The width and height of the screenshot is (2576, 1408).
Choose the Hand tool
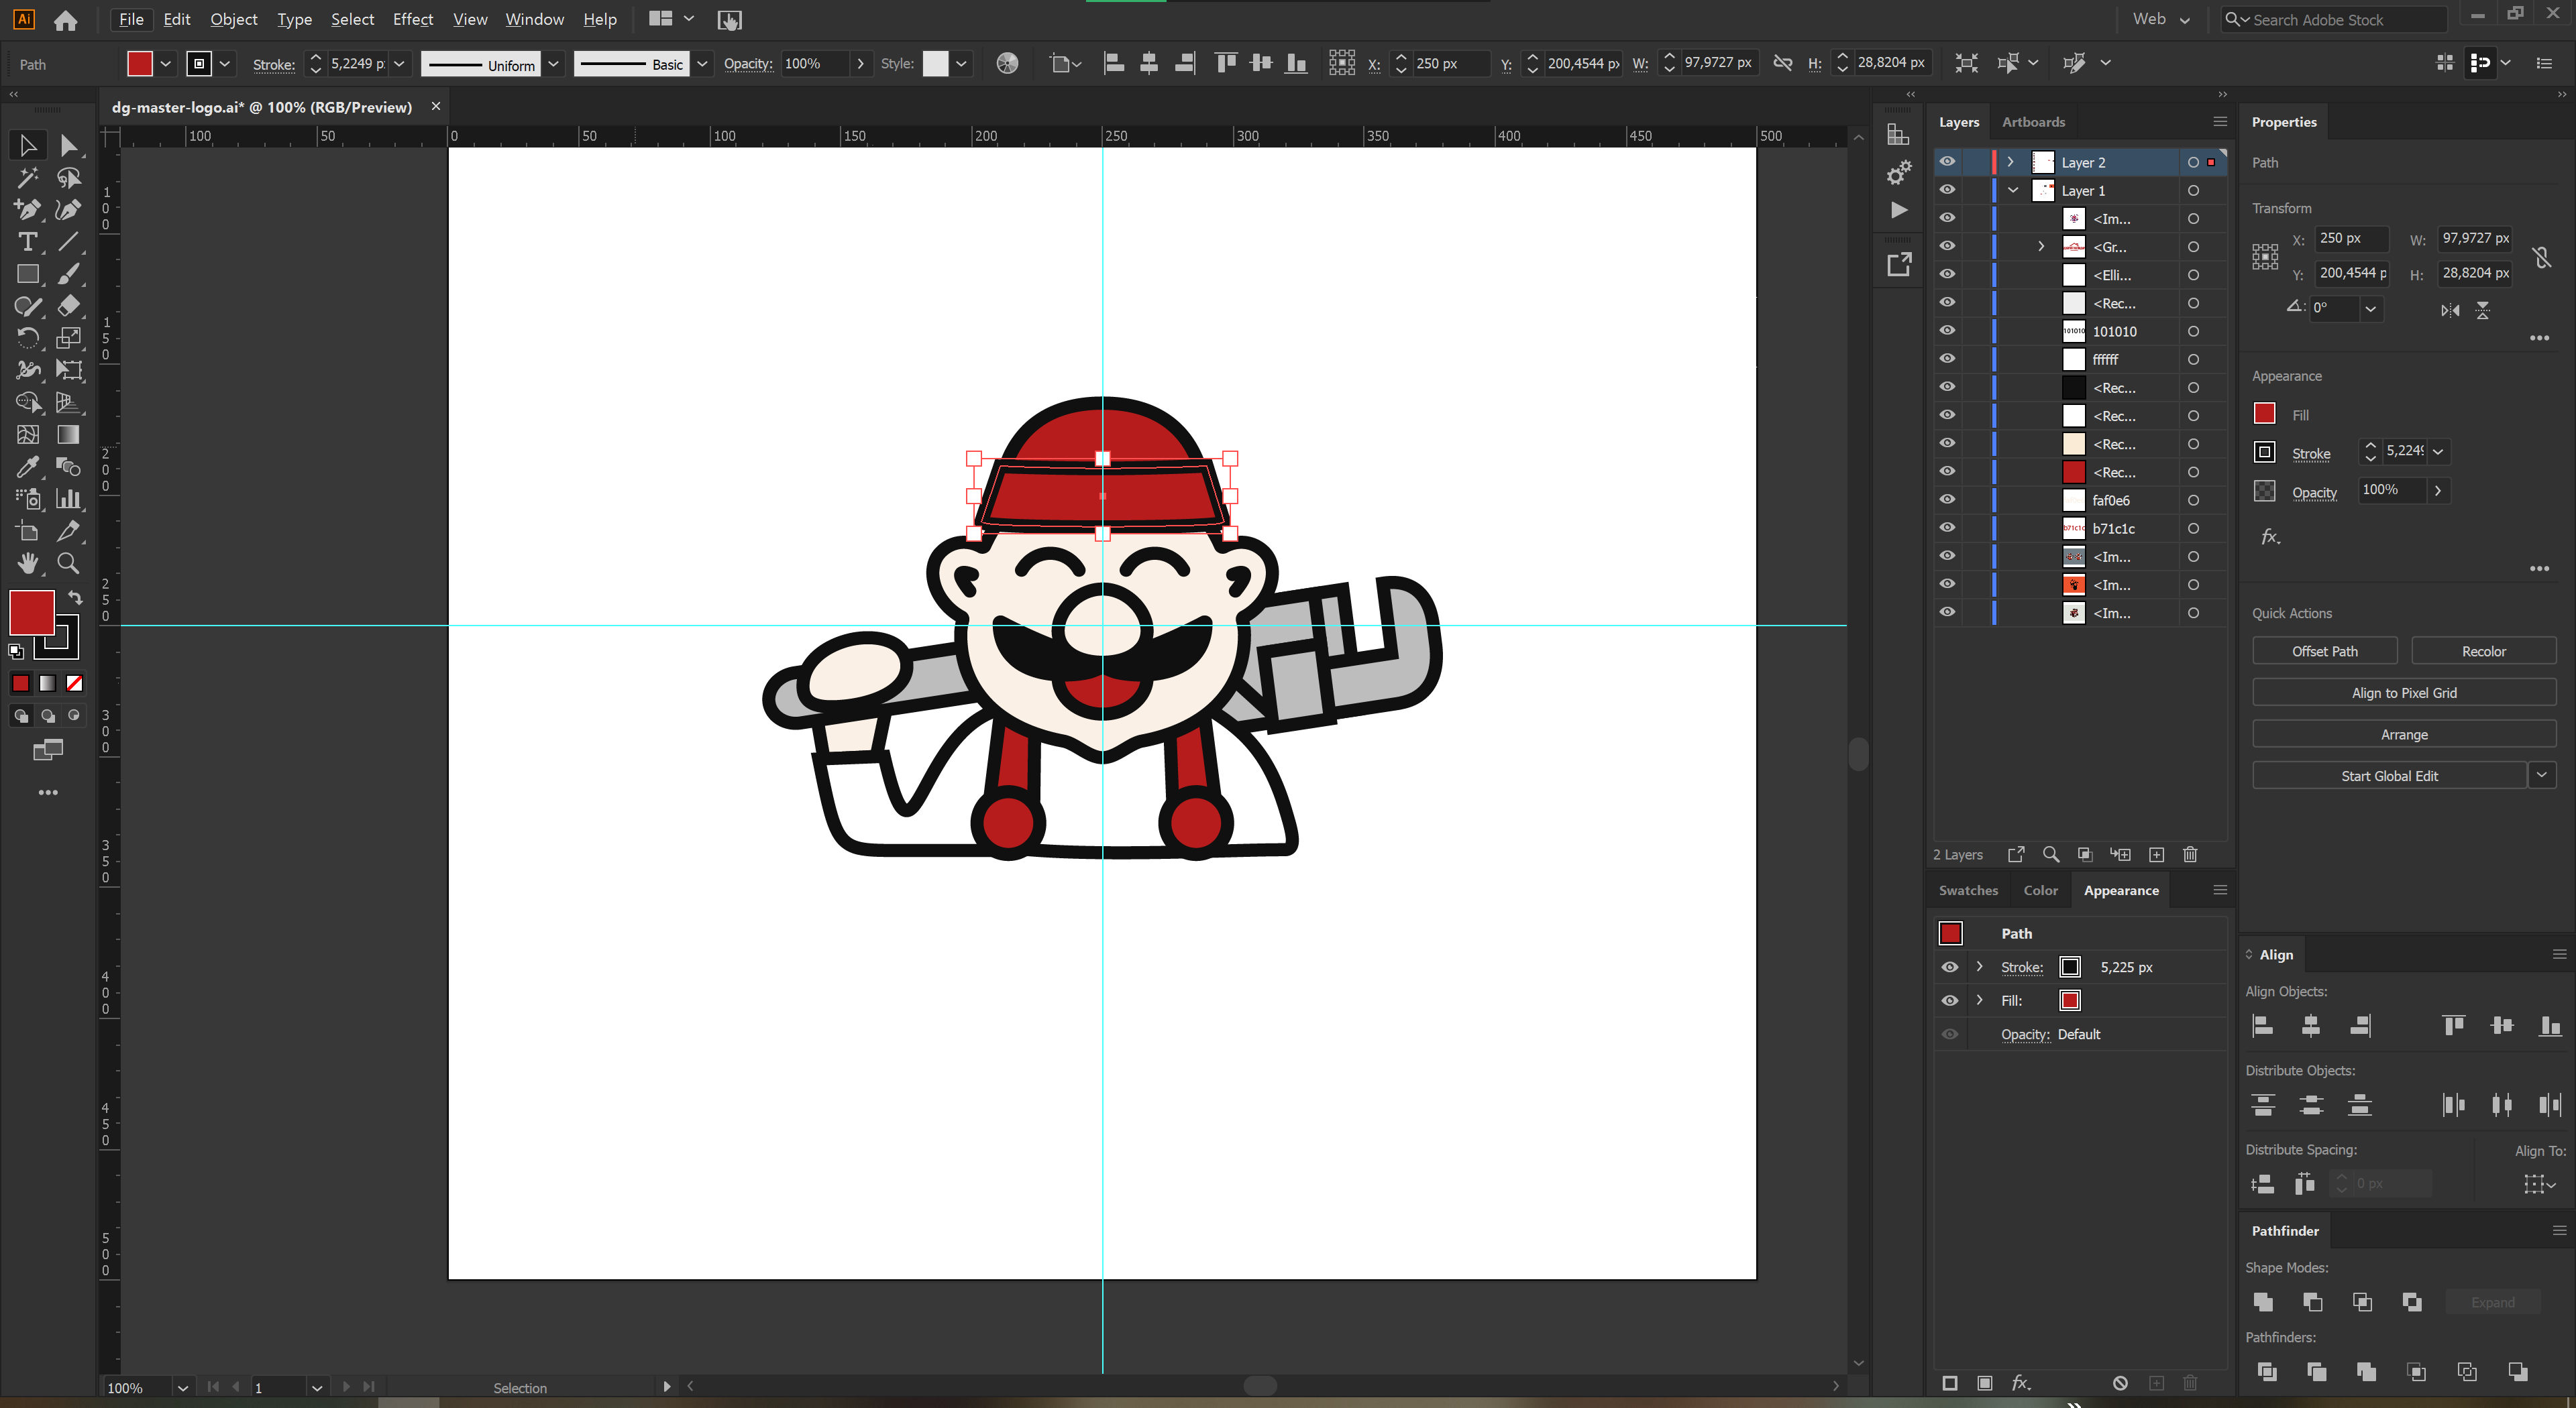click(28, 563)
